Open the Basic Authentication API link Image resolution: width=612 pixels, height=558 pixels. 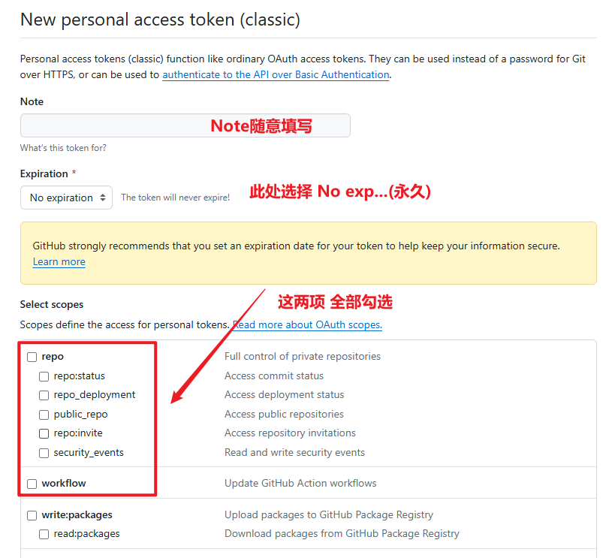click(276, 74)
